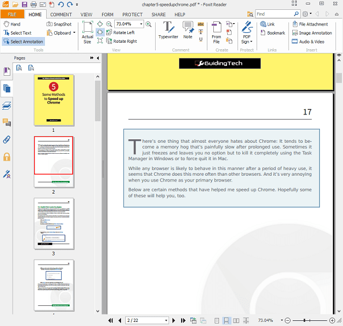343x326 pixels.
Task: Take a SnapShot of the page
Action: (59, 24)
